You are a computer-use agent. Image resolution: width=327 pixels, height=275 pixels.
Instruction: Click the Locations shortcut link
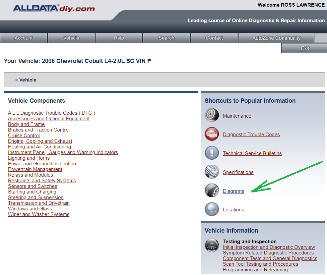(x=233, y=210)
